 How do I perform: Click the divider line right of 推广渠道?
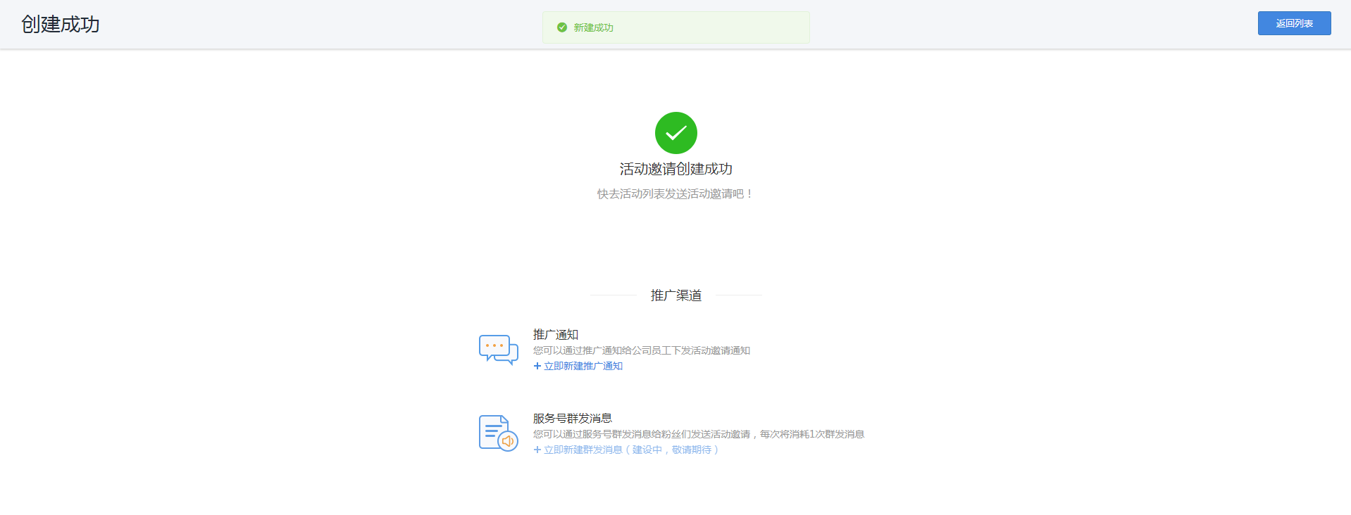click(x=738, y=295)
